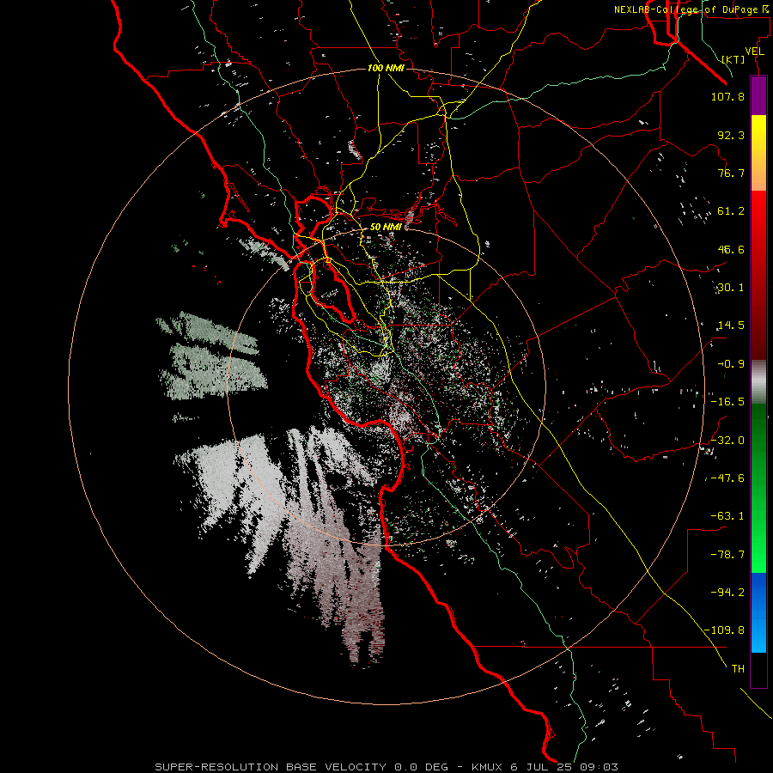The width and height of the screenshot is (773, 773).
Task: Click the -16.5 velocity scale value
Action: tap(727, 401)
